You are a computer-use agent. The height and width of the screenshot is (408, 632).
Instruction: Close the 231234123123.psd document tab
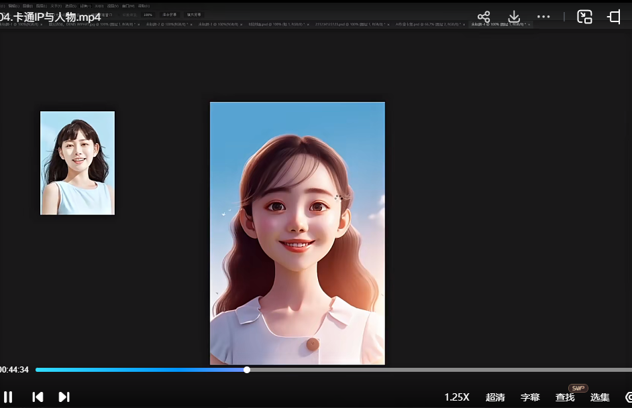388,25
